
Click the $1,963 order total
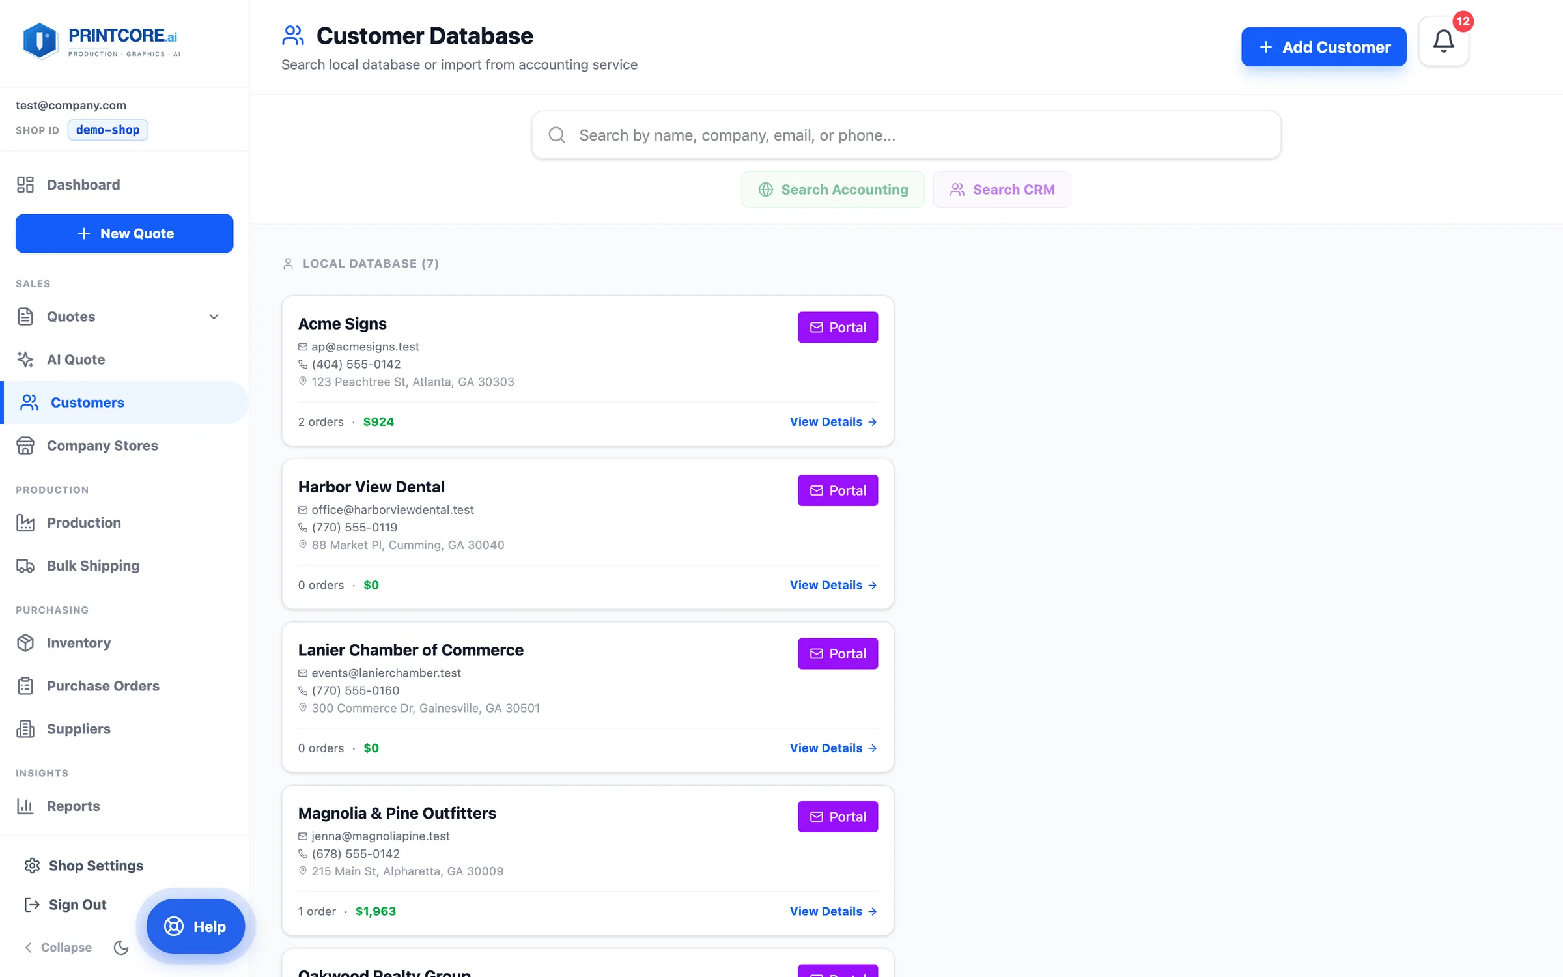376,911
